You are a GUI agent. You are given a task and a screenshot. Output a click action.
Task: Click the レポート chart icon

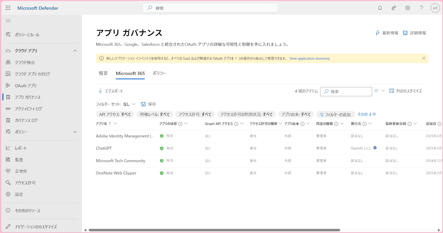point(8,148)
